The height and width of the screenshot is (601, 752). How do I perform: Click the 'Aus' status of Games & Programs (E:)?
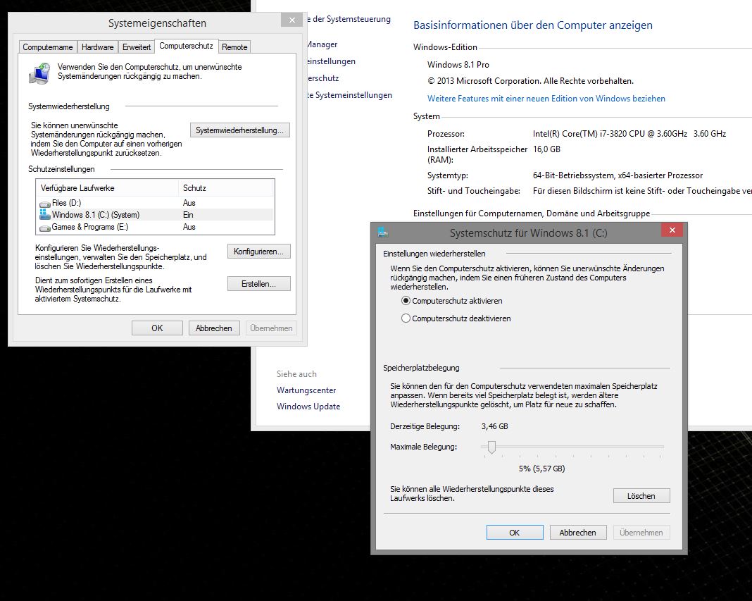tap(189, 227)
